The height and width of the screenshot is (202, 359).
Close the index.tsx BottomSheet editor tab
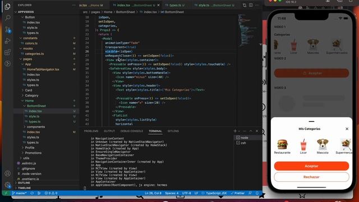pyautogui.click(x=158, y=5)
